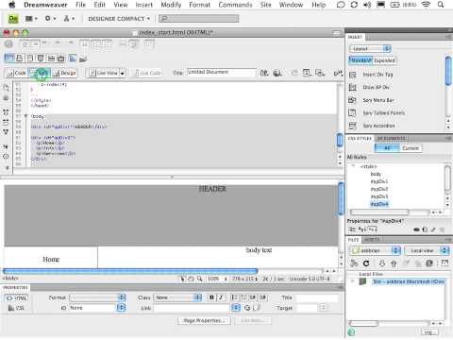Open the Layout category dropdown
The width and height of the screenshot is (453, 340).
click(x=370, y=48)
